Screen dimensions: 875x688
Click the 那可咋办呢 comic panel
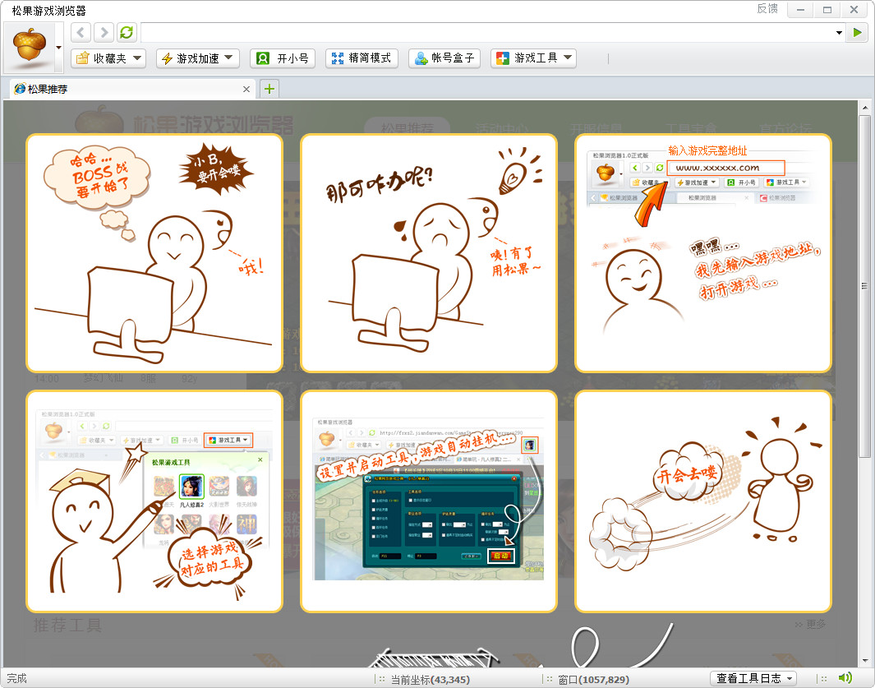tap(429, 253)
